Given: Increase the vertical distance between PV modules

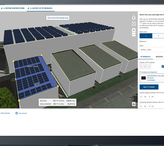Looking at the screenshot, I should 149,97.
